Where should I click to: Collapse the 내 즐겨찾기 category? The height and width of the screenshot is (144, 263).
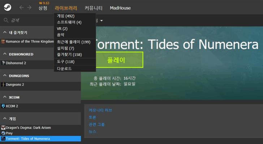tap(4, 32)
